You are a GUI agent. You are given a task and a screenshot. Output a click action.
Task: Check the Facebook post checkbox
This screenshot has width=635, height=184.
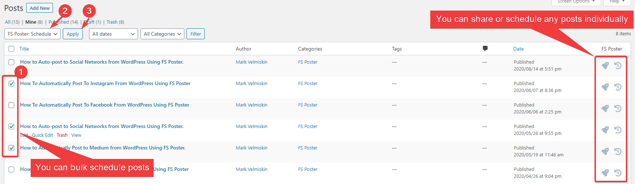point(11,105)
